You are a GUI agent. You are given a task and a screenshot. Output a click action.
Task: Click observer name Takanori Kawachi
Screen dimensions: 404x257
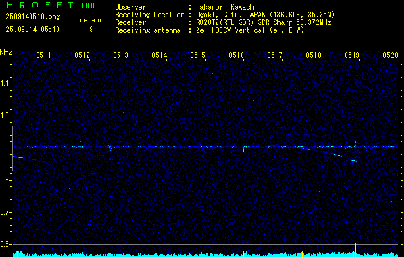227,7
